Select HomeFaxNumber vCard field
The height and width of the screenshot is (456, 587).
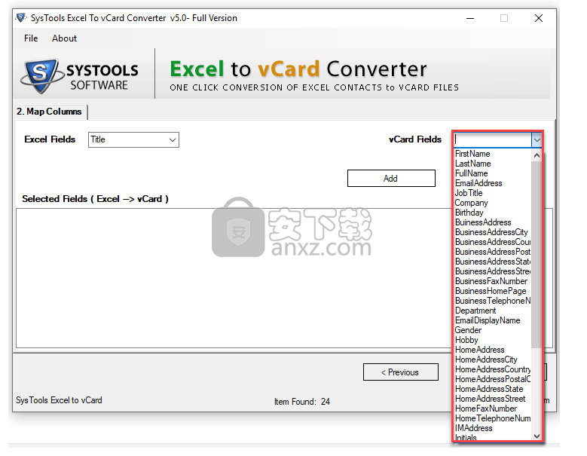point(486,409)
